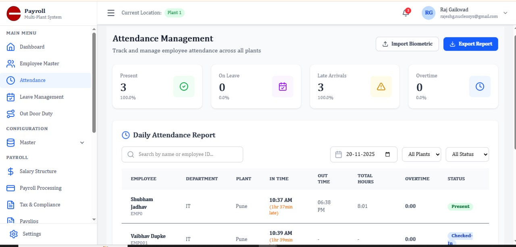
Task: Click the Export Report button
Action: [470, 44]
